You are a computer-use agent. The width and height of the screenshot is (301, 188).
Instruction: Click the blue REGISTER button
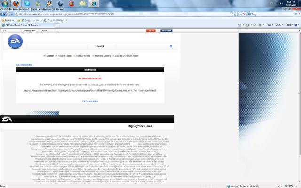pyautogui.click(x=166, y=31)
